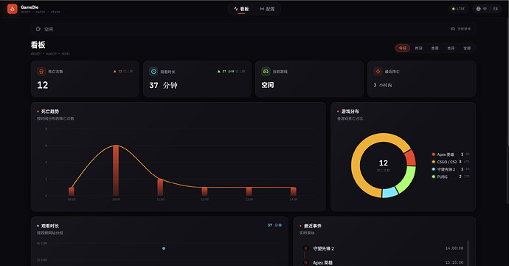Click the 观看时长 chart section title

50,225
